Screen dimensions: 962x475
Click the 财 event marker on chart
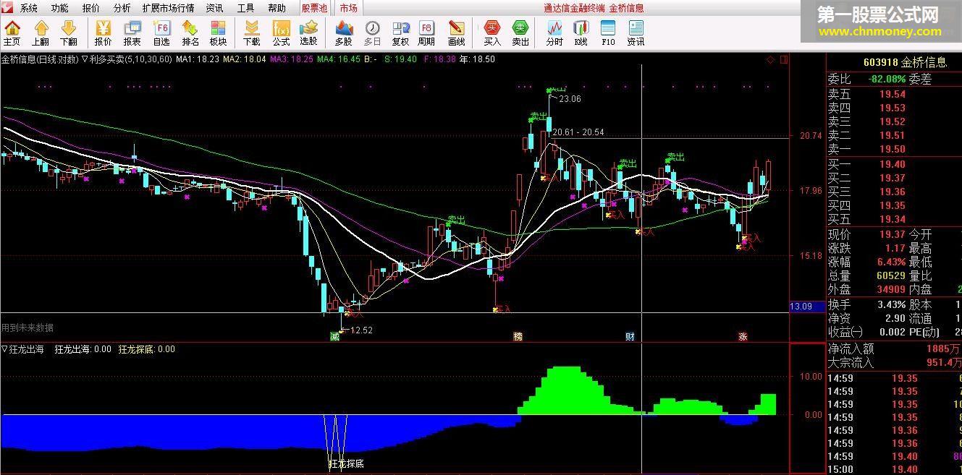click(630, 337)
